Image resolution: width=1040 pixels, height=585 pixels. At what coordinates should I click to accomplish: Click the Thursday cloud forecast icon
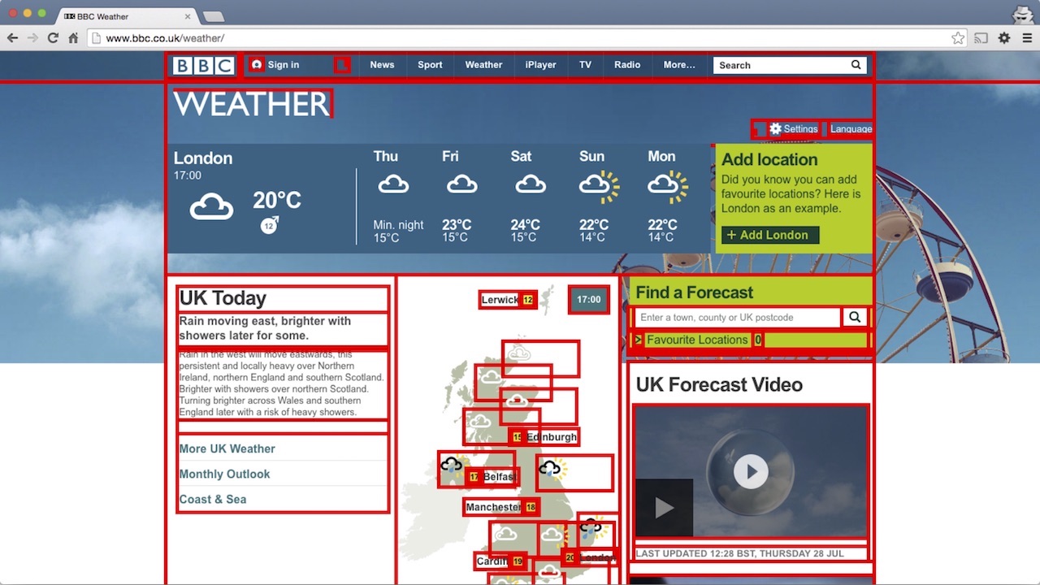pos(393,185)
